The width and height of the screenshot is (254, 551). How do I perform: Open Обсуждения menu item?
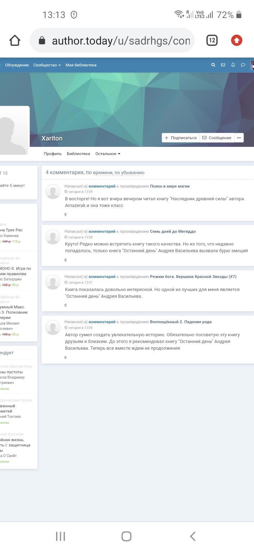(x=17, y=65)
